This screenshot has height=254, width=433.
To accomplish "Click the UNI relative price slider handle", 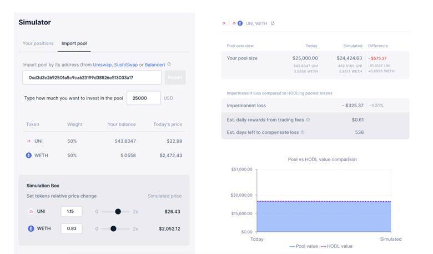I will [x=118, y=212].
